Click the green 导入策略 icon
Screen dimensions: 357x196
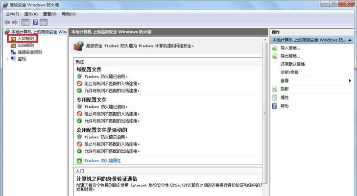click(275, 48)
